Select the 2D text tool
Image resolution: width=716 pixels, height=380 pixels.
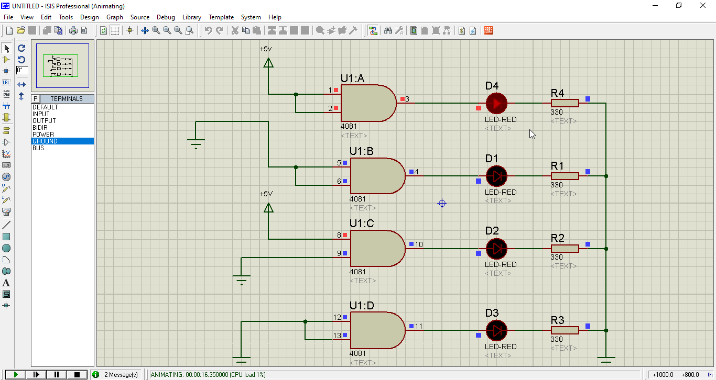[6, 283]
